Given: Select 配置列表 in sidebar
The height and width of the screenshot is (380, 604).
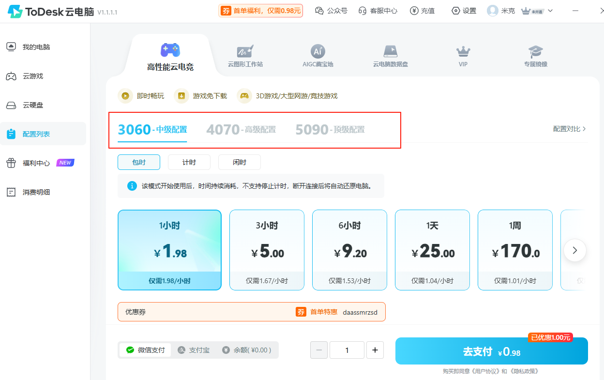Looking at the screenshot, I should [43, 134].
